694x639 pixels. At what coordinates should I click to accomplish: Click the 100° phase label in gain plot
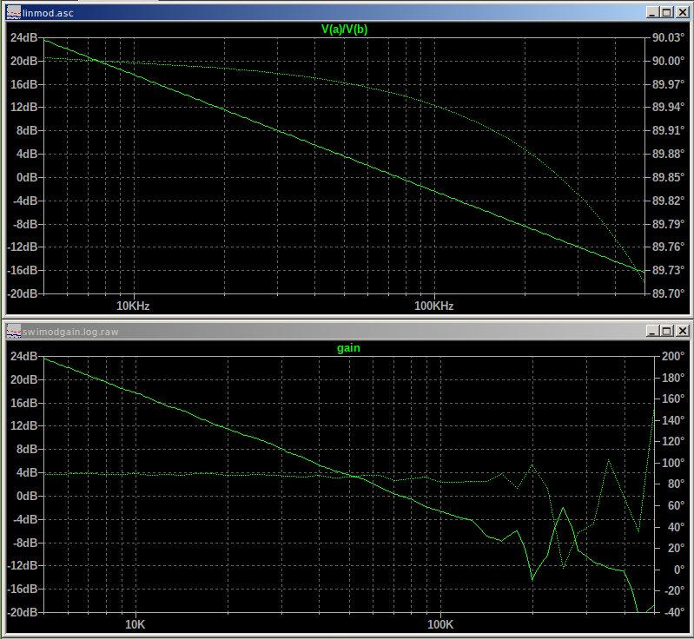point(673,463)
